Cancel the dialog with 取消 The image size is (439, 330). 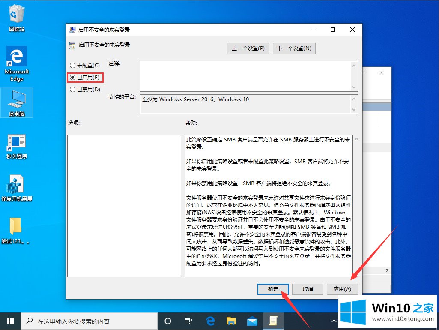tap(308, 289)
